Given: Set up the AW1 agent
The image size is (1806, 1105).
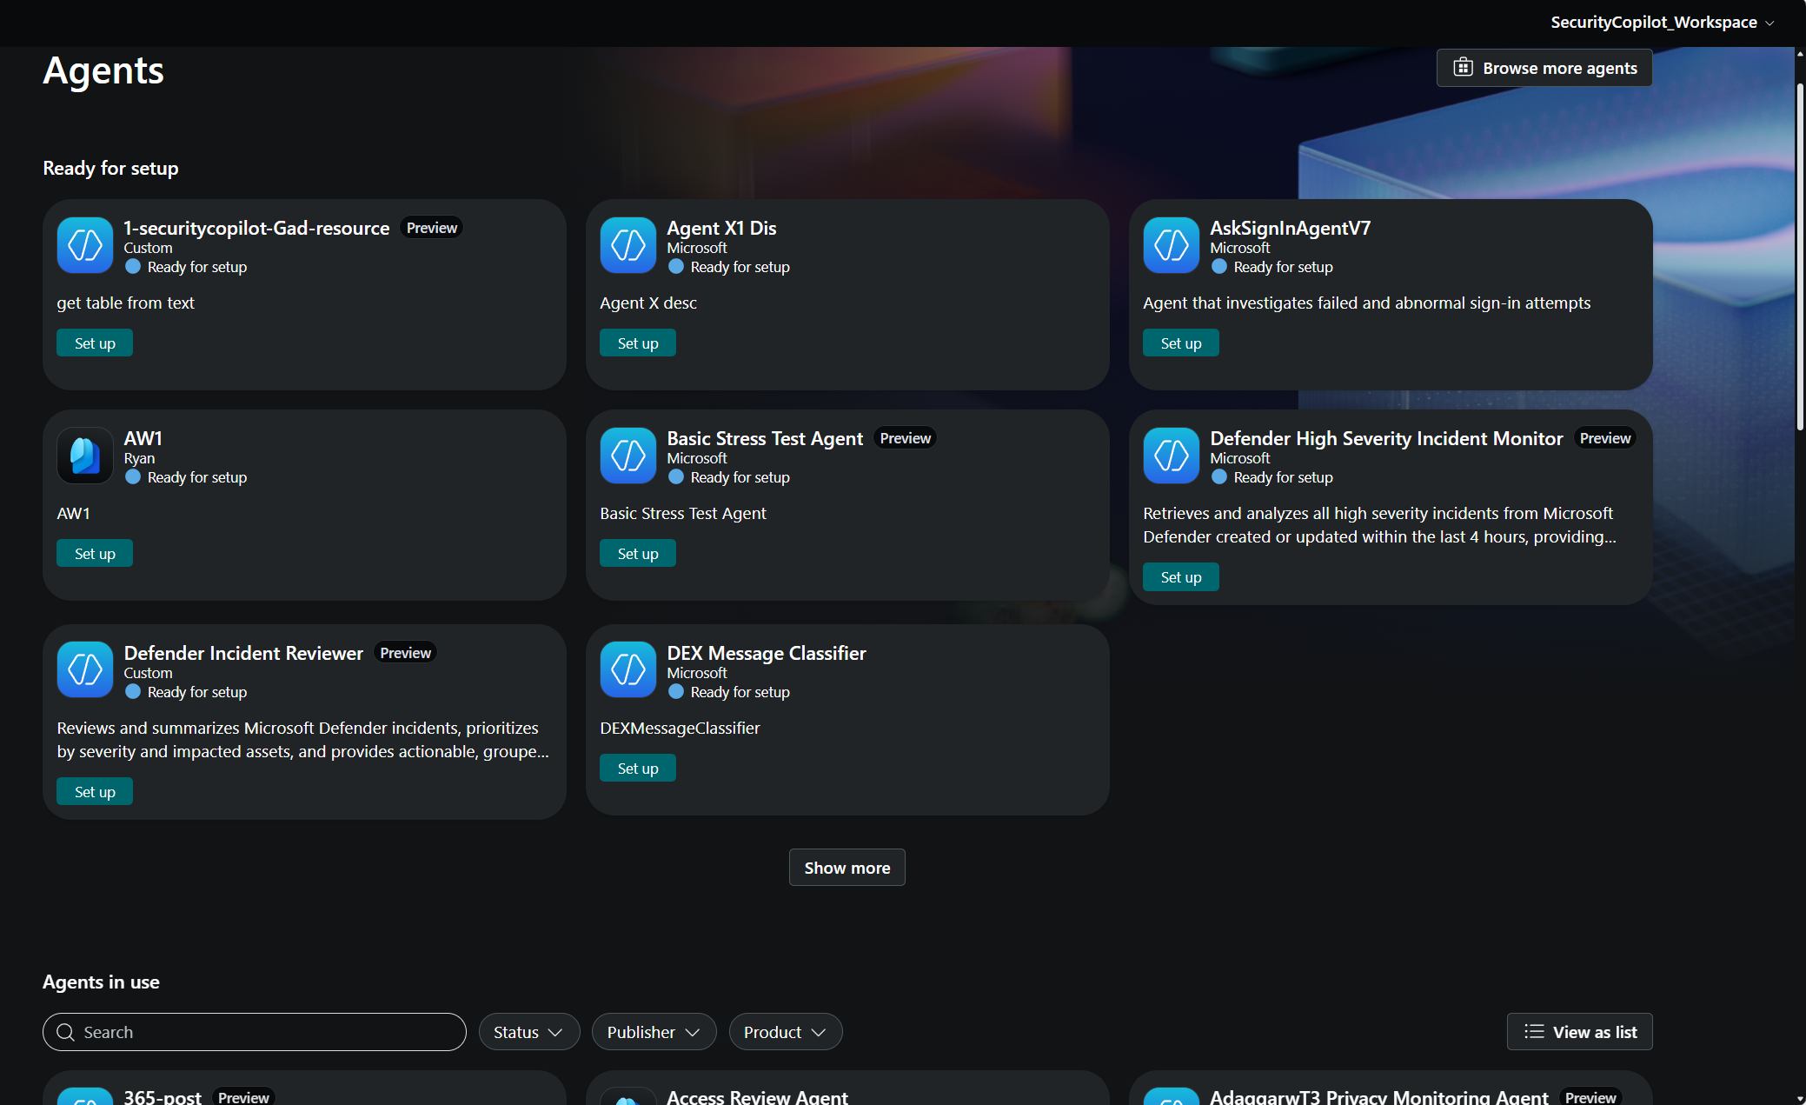Looking at the screenshot, I should tap(95, 554).
